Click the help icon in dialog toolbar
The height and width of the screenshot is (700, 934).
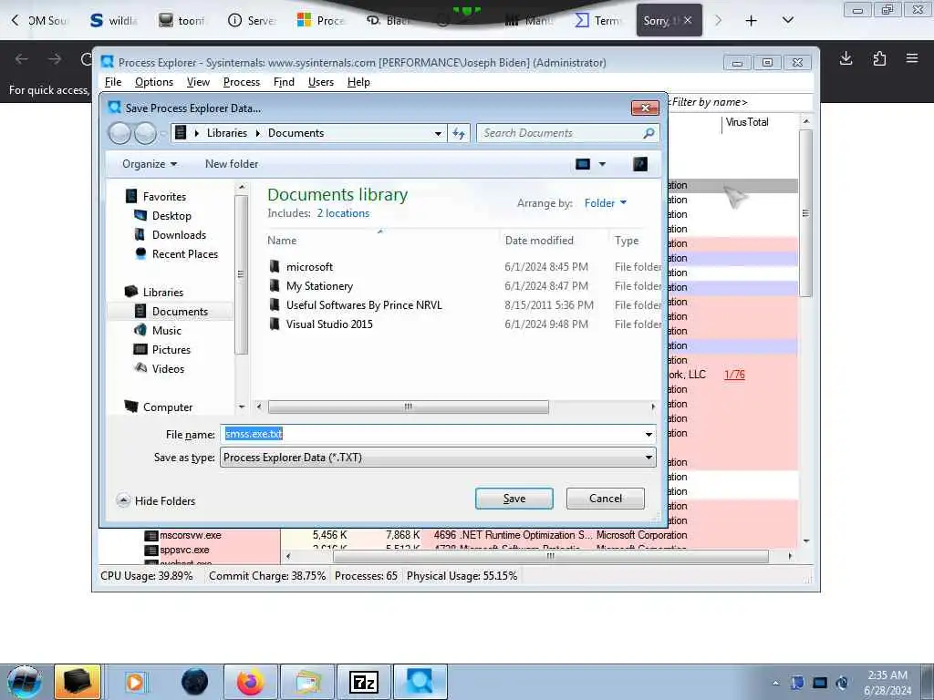pyautogui.click(x=640, y=164)
